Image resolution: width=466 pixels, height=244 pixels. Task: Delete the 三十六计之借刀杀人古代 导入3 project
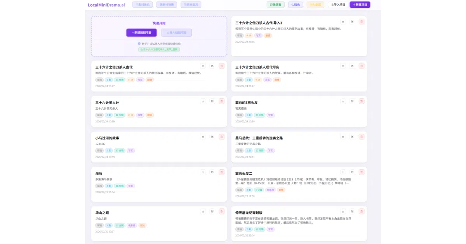(362, 22)
